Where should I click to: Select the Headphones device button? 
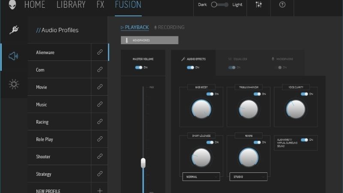pyautogui.click(x=149, y=40)
